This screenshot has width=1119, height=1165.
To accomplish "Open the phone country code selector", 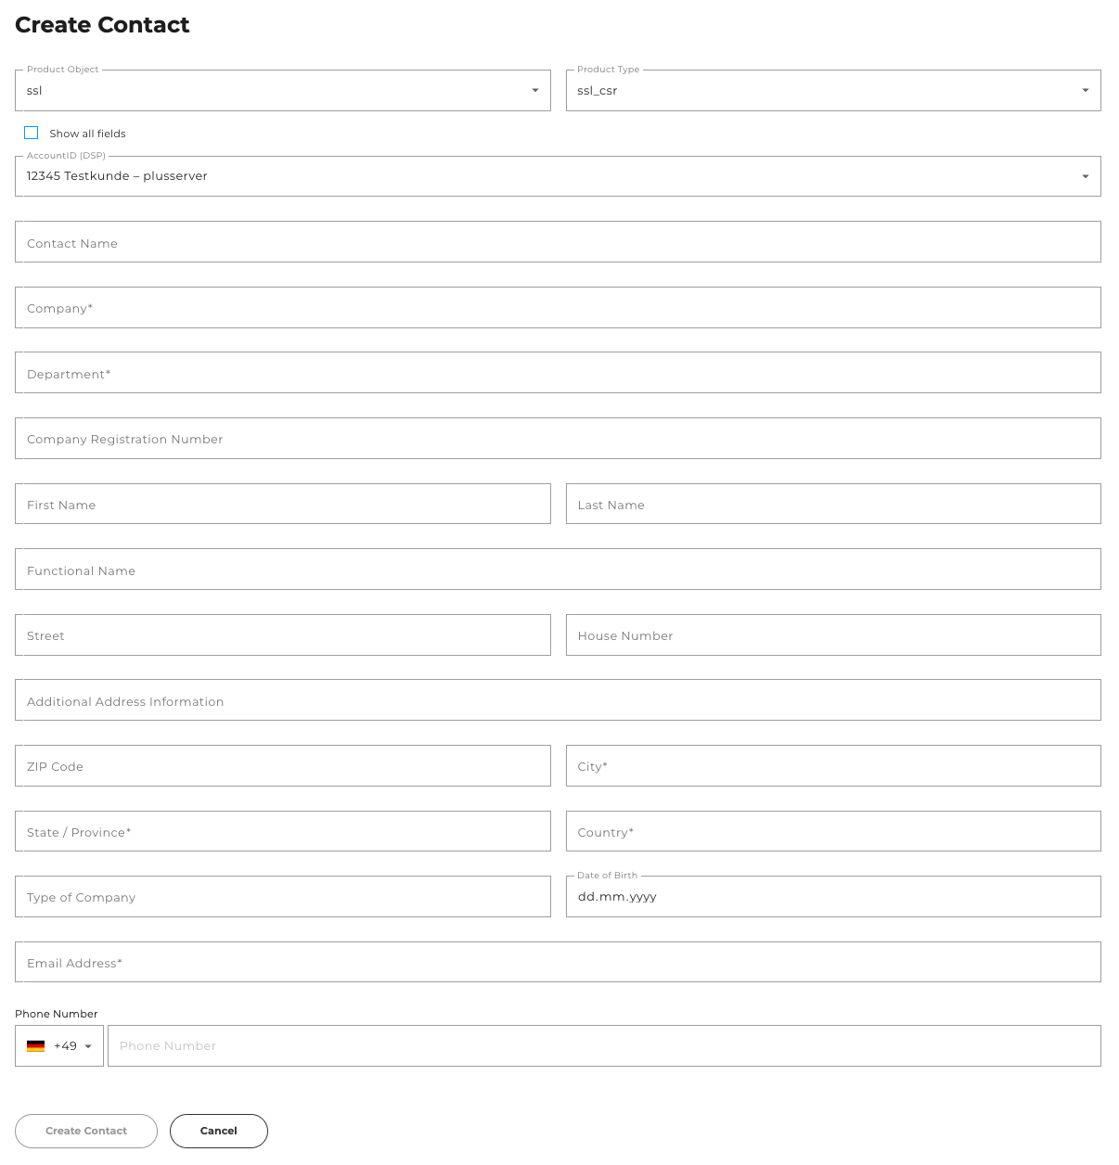I will click(x=88, y=1045).
